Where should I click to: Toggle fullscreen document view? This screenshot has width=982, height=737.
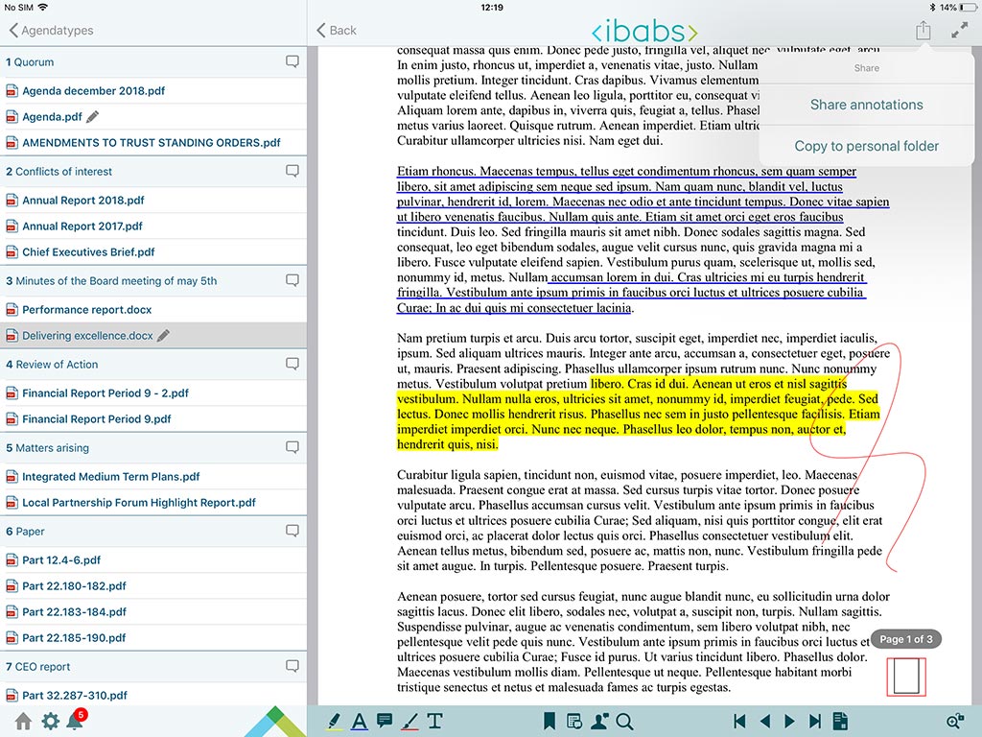click(959, 30)
